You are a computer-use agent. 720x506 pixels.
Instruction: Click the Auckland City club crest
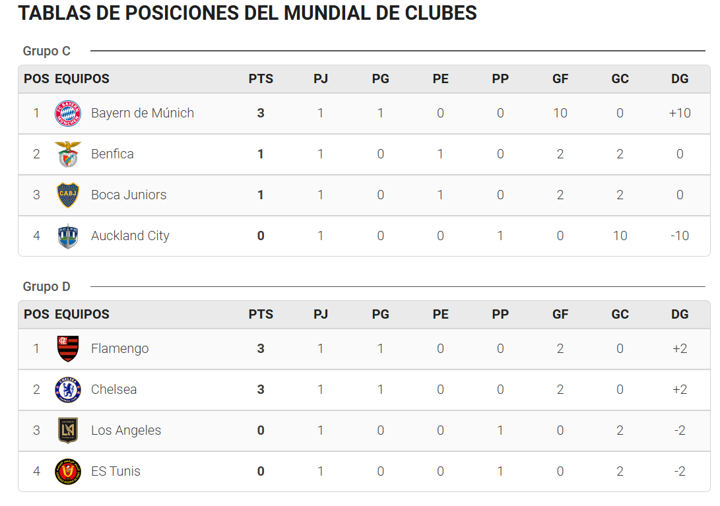(68, 236)
